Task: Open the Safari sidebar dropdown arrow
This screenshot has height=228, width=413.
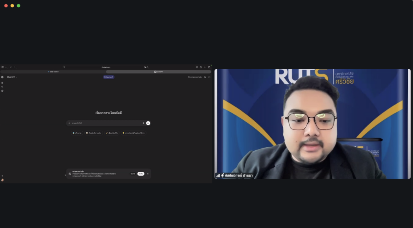Action: click(x=6, y=67)
